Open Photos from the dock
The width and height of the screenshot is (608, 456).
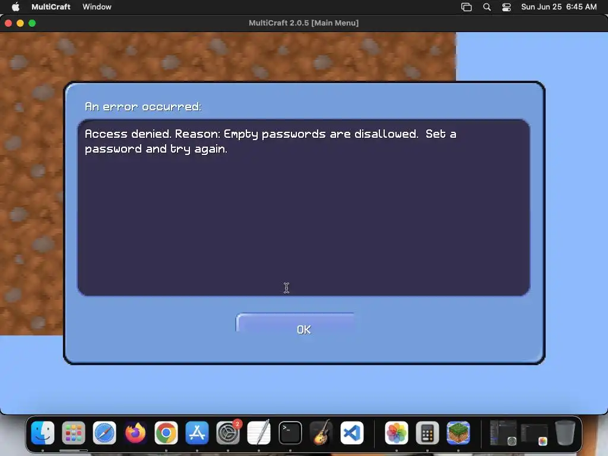pyautogui.click(x=396, y=433)
